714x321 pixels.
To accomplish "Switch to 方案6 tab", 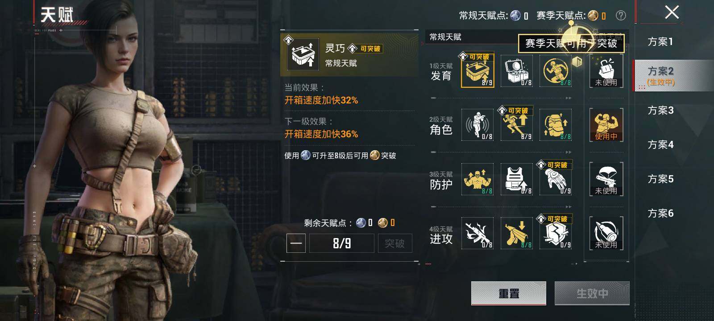I will coord(660,214).
